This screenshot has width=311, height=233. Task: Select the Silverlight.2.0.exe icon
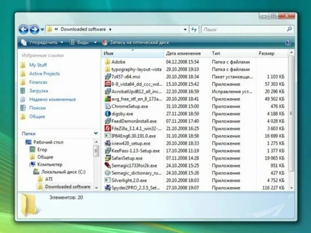[x=107, y=180]
